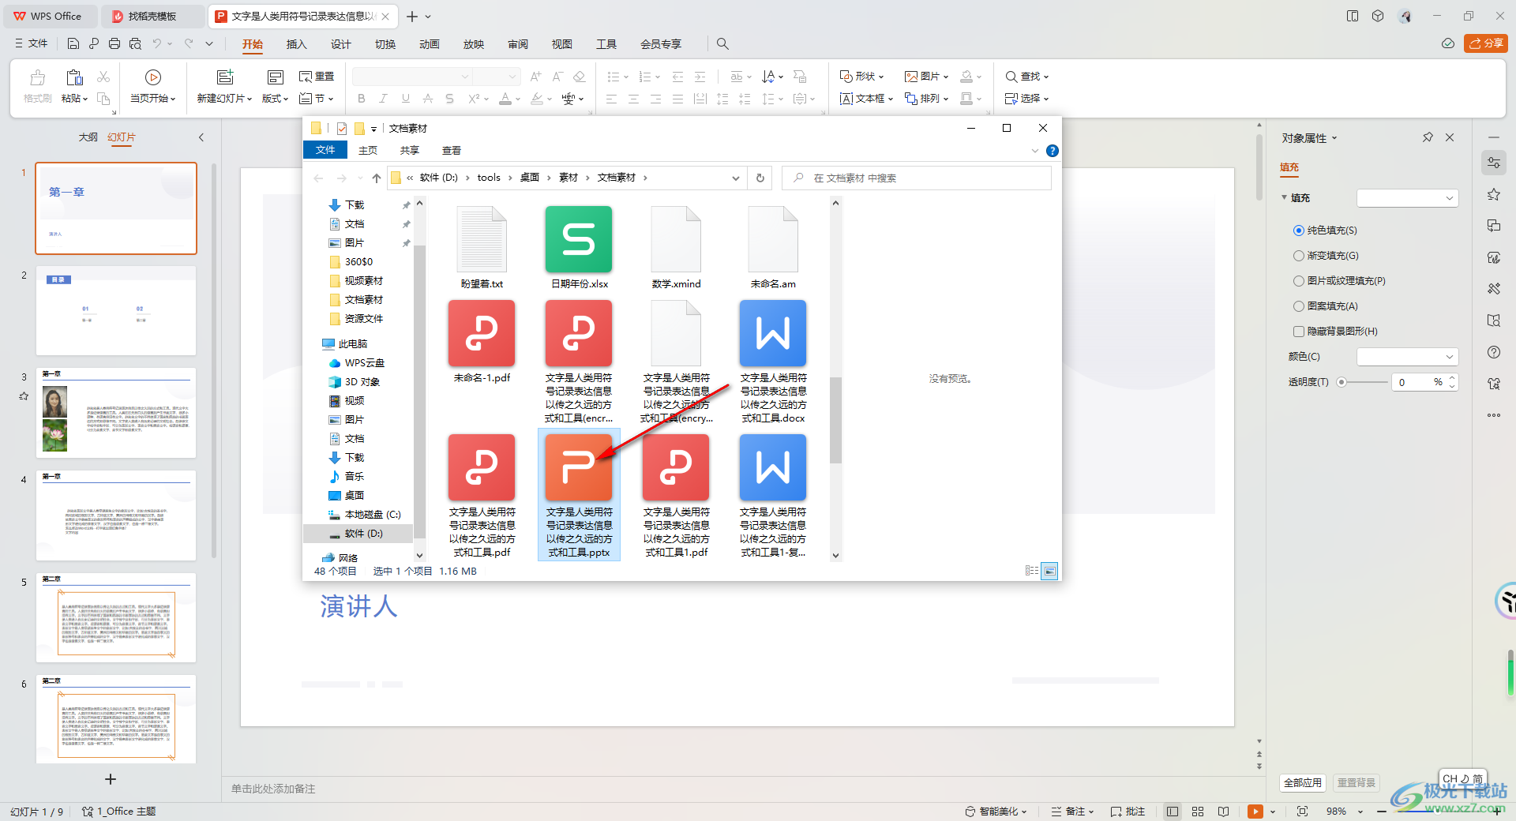
Task: Click the File menu button
Action: click(x=32, y=43)
